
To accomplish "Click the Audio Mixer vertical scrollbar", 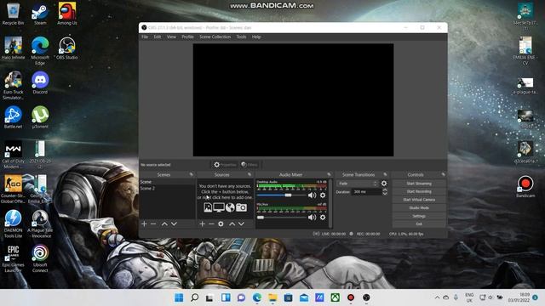I will [x=330, y=203].
